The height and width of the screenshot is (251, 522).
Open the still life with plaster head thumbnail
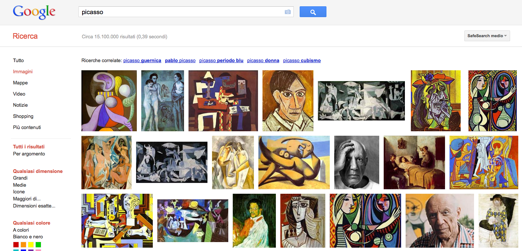coord(117,221)
